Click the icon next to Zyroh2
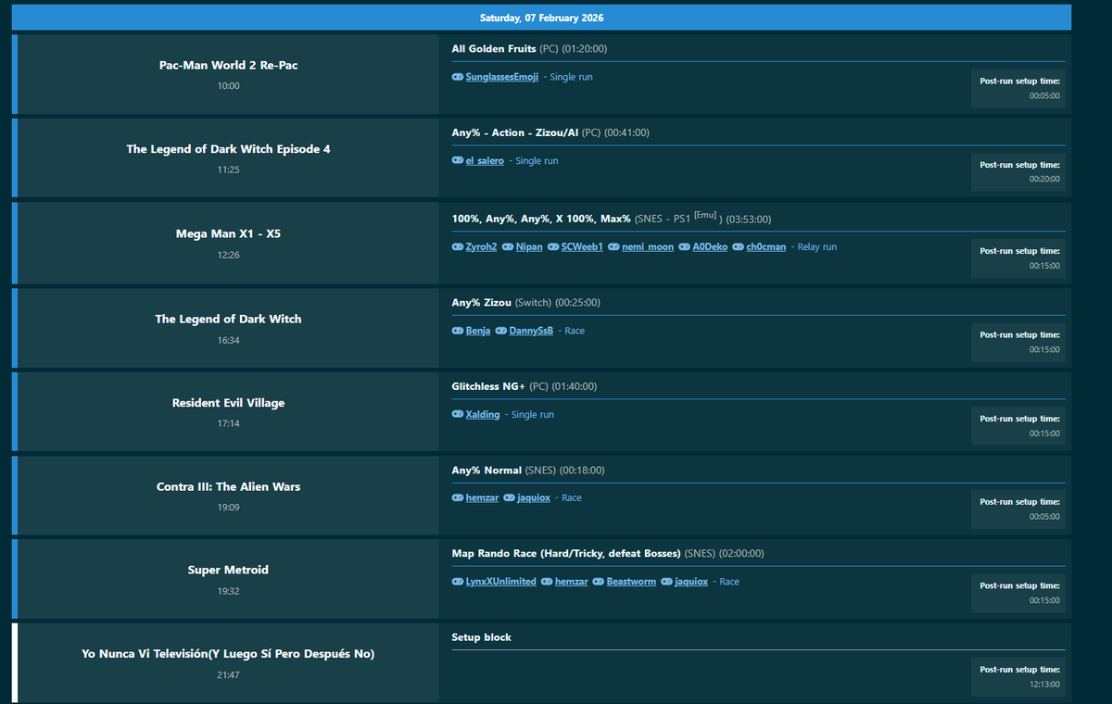The height and width of the screenshot is (704, 1112). (458, 247)
